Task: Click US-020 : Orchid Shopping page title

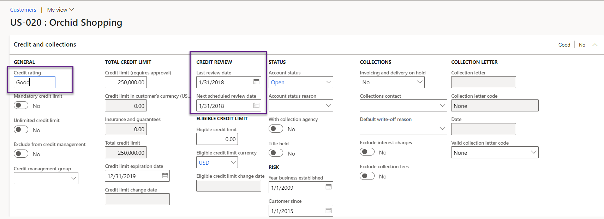Action: click(x=66, y=23)
